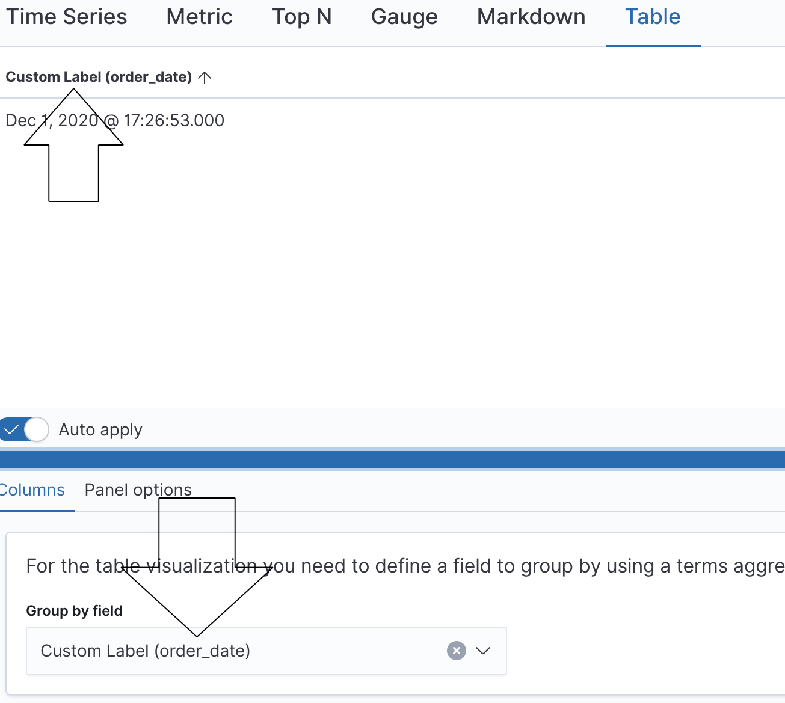The image size is (785, 703).
Task: Select the Table tab
Action: point(653,17)
